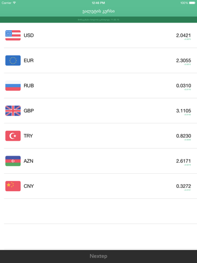Screen dimensions: 197x263
Task: Tap the Russian flag icon
Action: 13,85
